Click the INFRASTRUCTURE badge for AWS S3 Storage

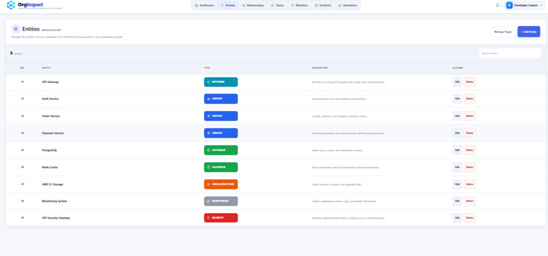[221, 185]
